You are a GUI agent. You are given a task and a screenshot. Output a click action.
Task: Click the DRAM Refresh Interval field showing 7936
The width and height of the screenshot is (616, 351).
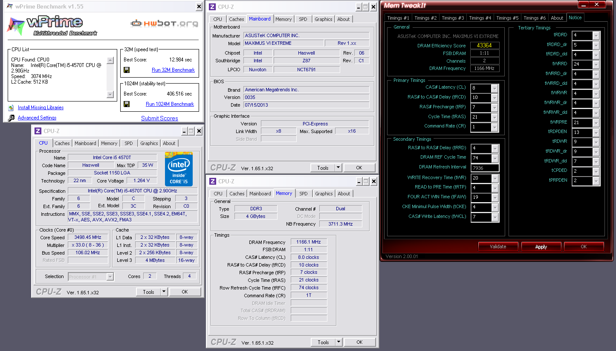[x=485, y=168]
